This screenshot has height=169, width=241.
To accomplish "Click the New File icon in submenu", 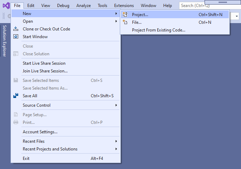I will point(125,22).
